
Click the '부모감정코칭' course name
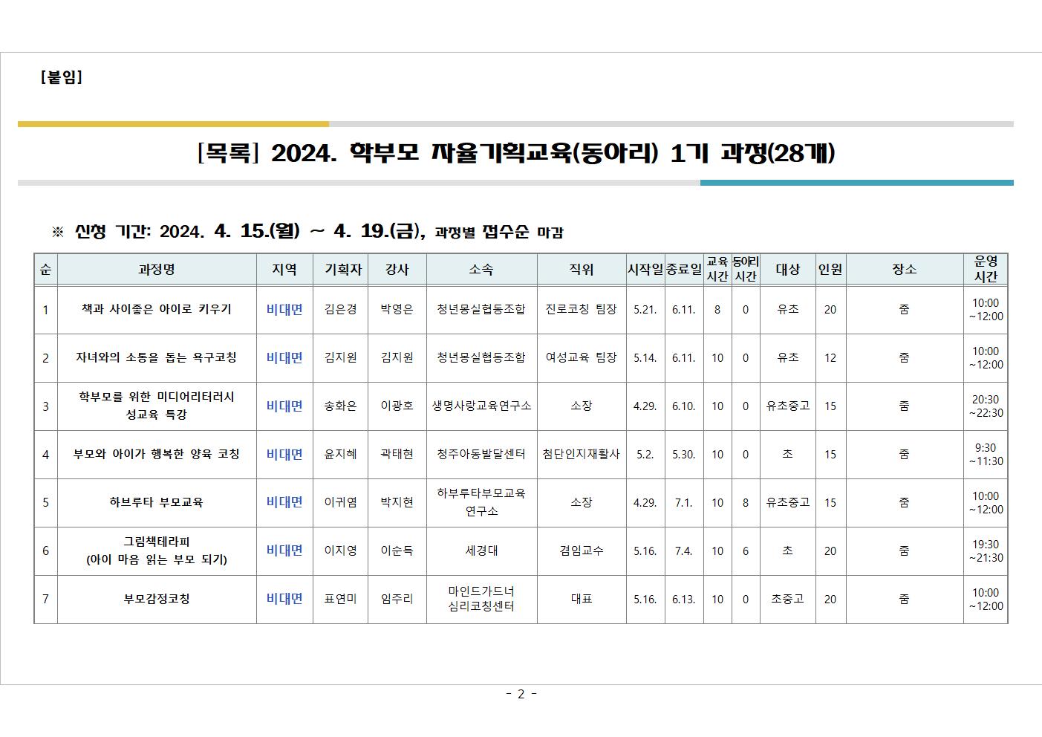point(157,599)
